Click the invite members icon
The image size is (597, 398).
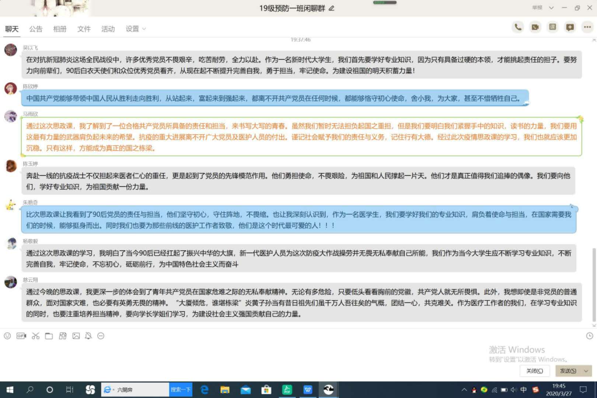click(x=570, y=27)
